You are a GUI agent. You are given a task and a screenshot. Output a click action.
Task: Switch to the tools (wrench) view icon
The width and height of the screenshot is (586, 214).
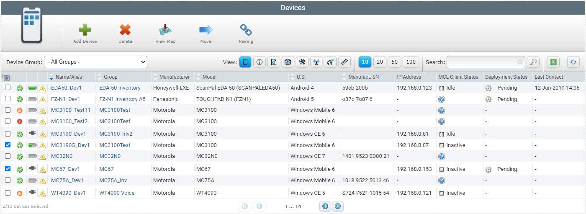coord(302,62)
